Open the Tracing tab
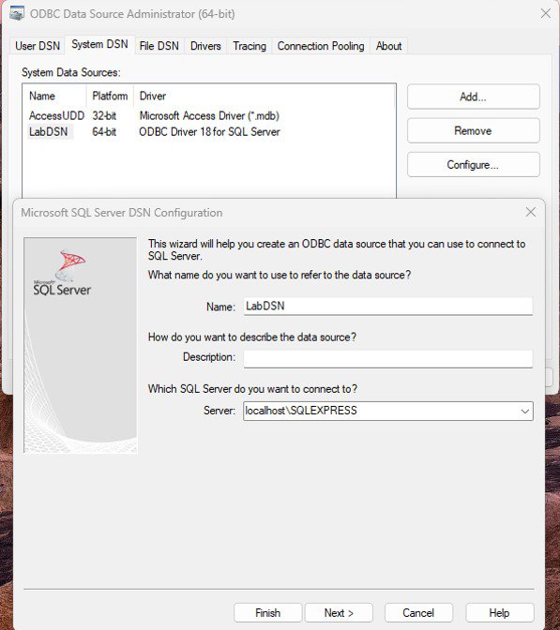 coord(250,46)
